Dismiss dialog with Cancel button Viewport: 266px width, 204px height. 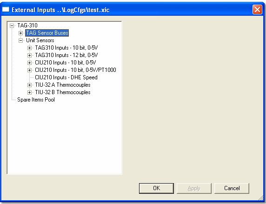[x=232, y=188]
